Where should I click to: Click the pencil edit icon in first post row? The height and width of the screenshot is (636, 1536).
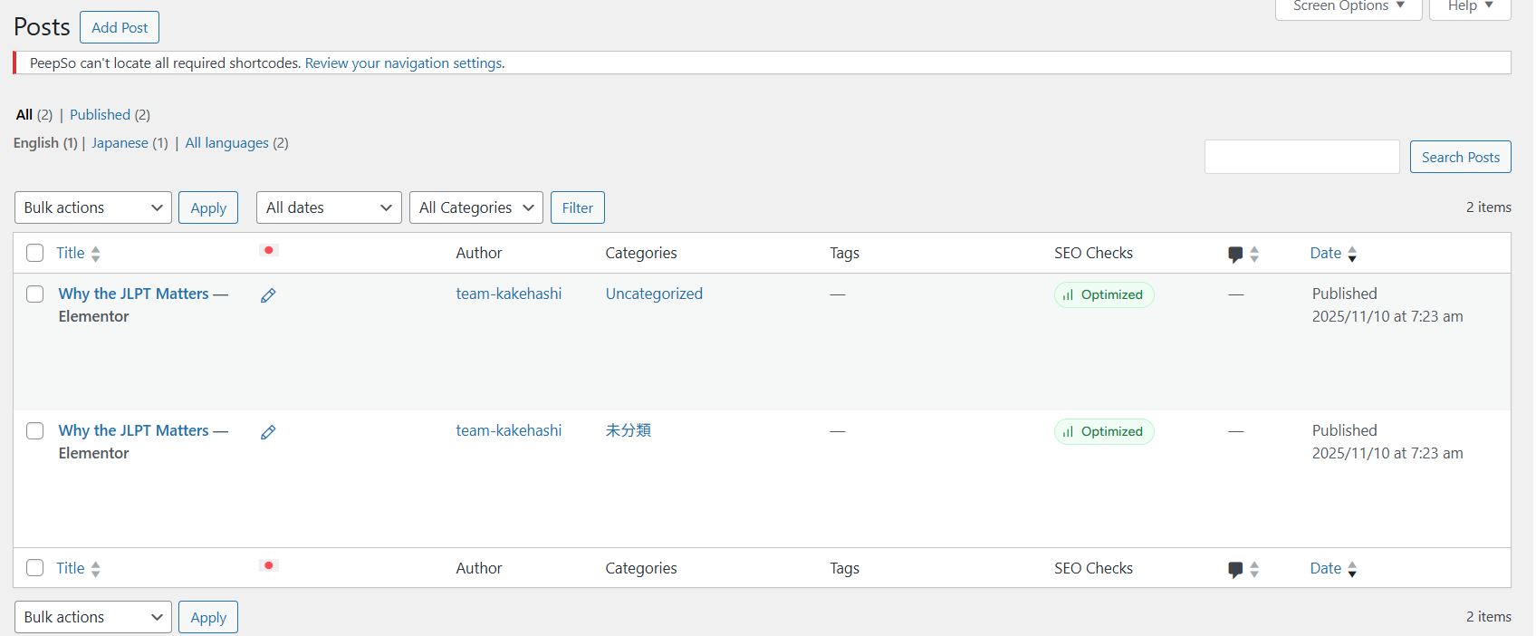coord(268,295)
